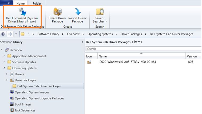The width and height of the screenshot is (202, 114).
Task: Select Operating System Images icon
Action: tap(12, 92)
